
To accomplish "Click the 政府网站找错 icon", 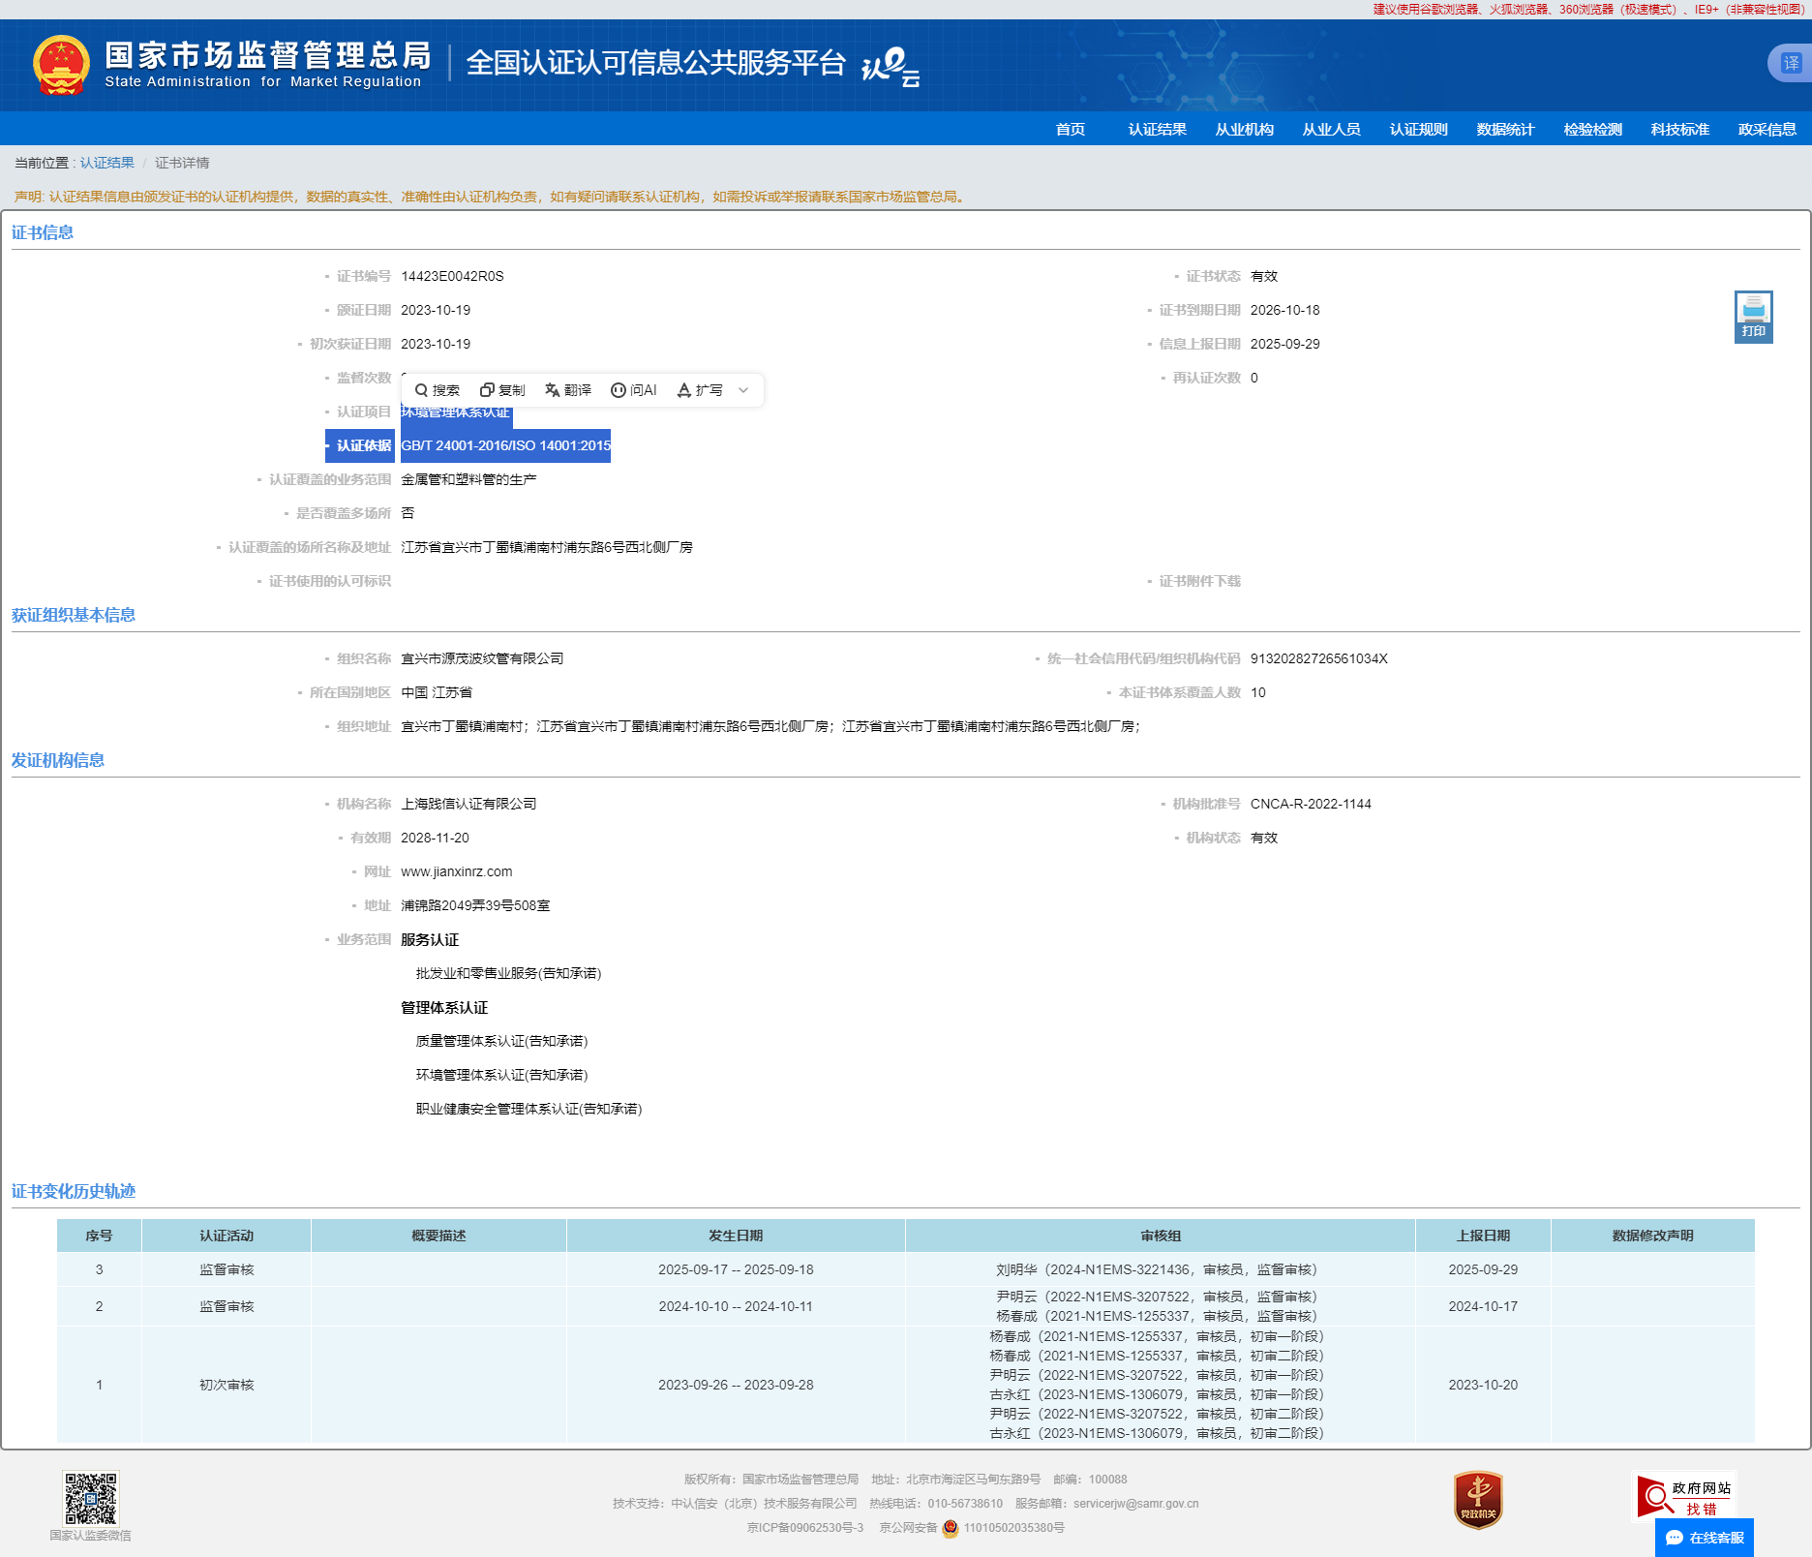I will pyautogui.click(x=1684, y=1497).
